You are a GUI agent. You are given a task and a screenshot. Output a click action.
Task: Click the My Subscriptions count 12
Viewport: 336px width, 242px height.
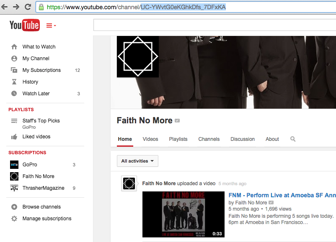[78, 70]
